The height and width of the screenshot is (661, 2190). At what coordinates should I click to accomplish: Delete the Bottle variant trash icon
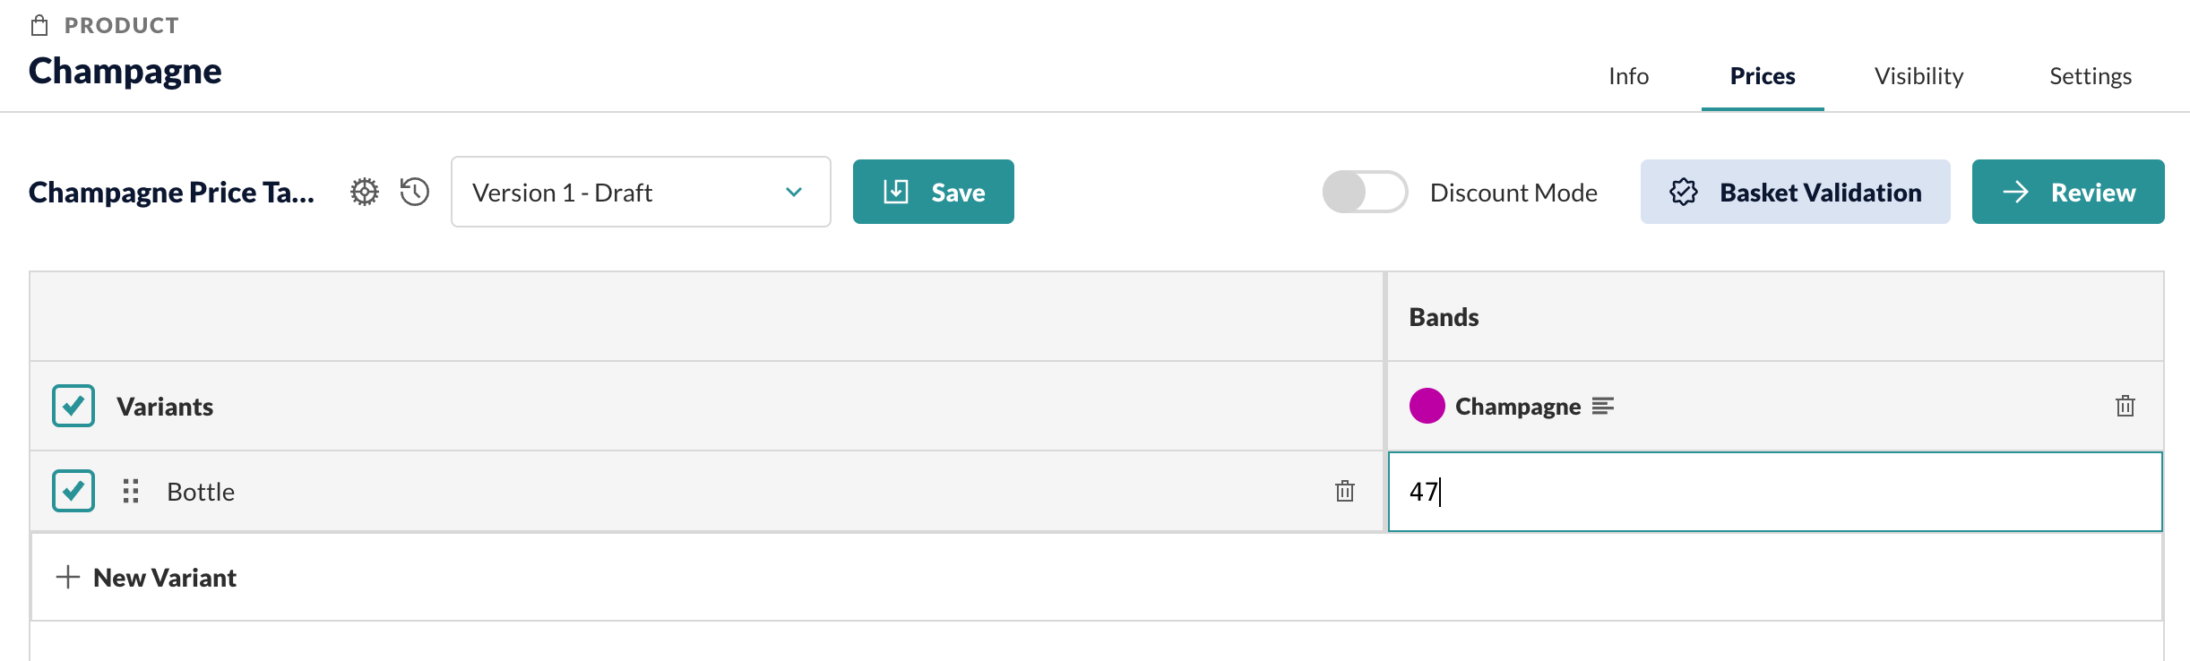(x=1345, y=491)
